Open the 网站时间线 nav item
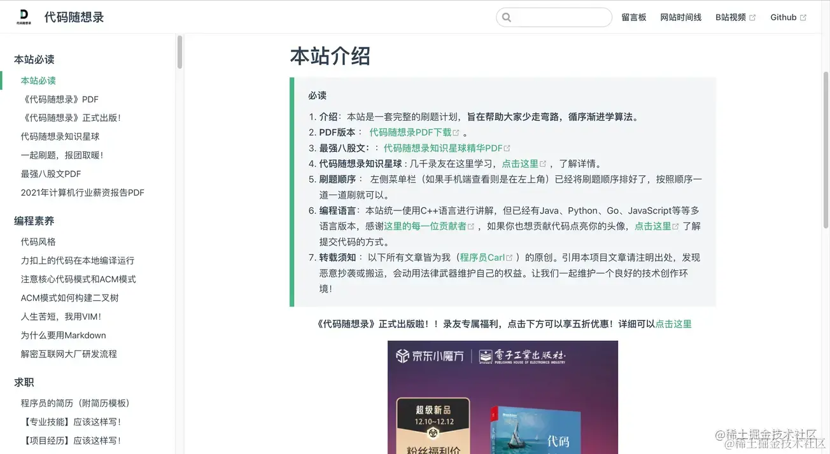 [x=680, y=17]
